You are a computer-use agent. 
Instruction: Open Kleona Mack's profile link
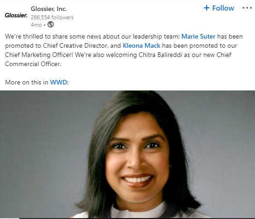[x=141, y=45]
